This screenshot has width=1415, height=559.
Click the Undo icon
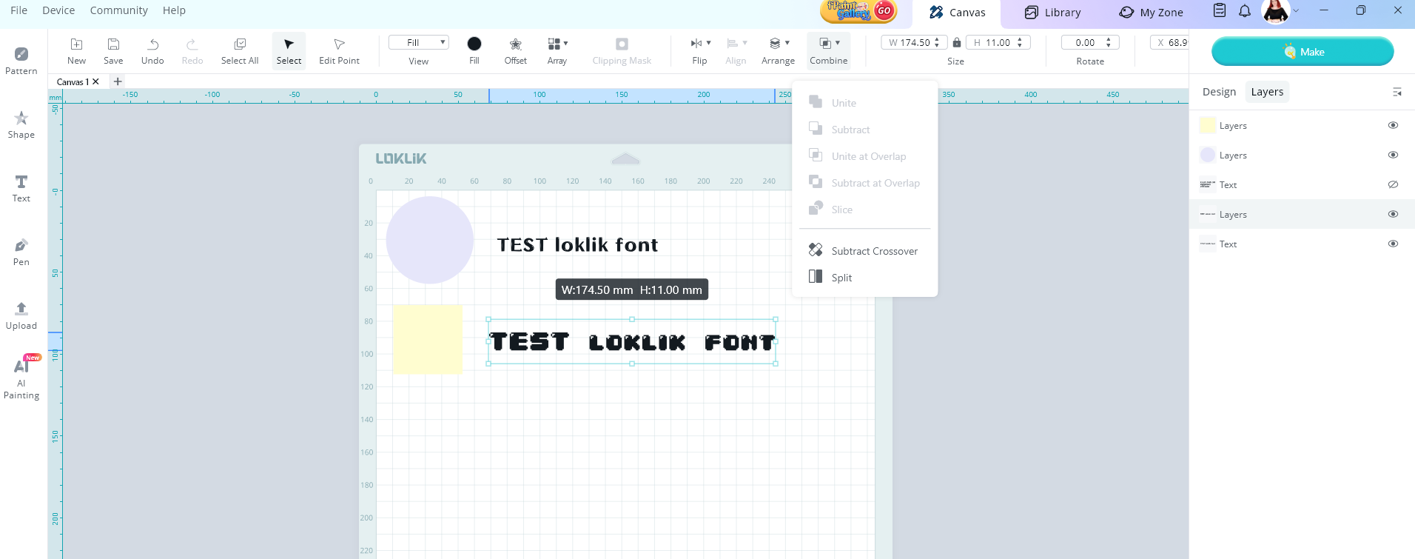[x=152, y=50]
